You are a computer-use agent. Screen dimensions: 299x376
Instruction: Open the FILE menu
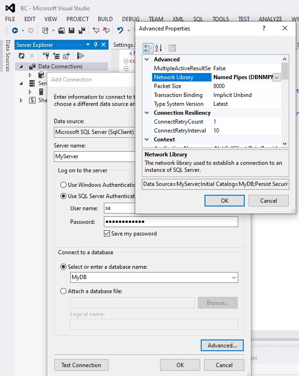coord(10,19)
